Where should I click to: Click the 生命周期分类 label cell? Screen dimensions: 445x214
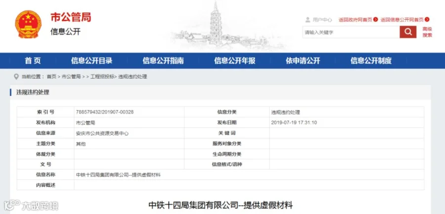pyautogui.click(x=227, y=154)
